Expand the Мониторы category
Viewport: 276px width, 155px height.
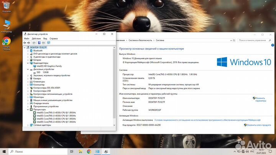tap(28, 97)
